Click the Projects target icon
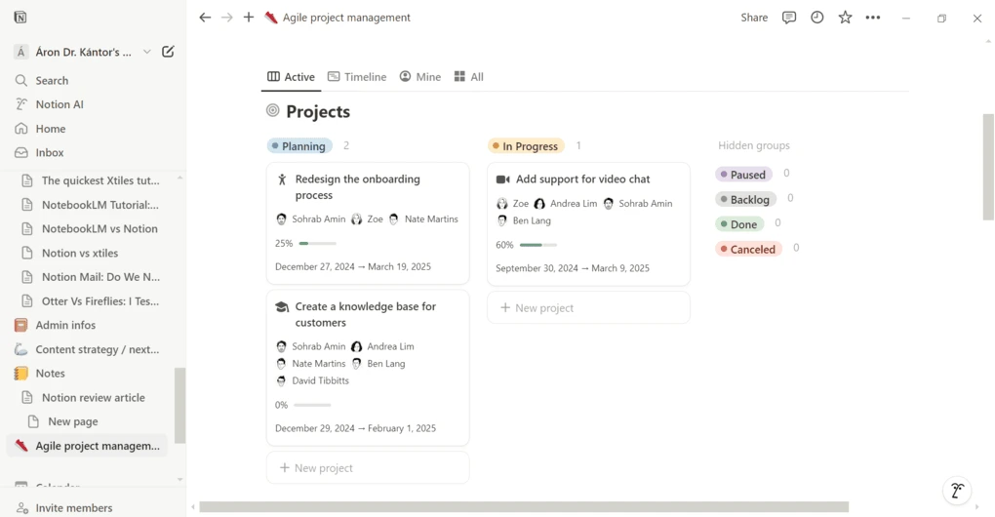Image resolution: width=995 pixels, height=517 pixels. (273, 111)
